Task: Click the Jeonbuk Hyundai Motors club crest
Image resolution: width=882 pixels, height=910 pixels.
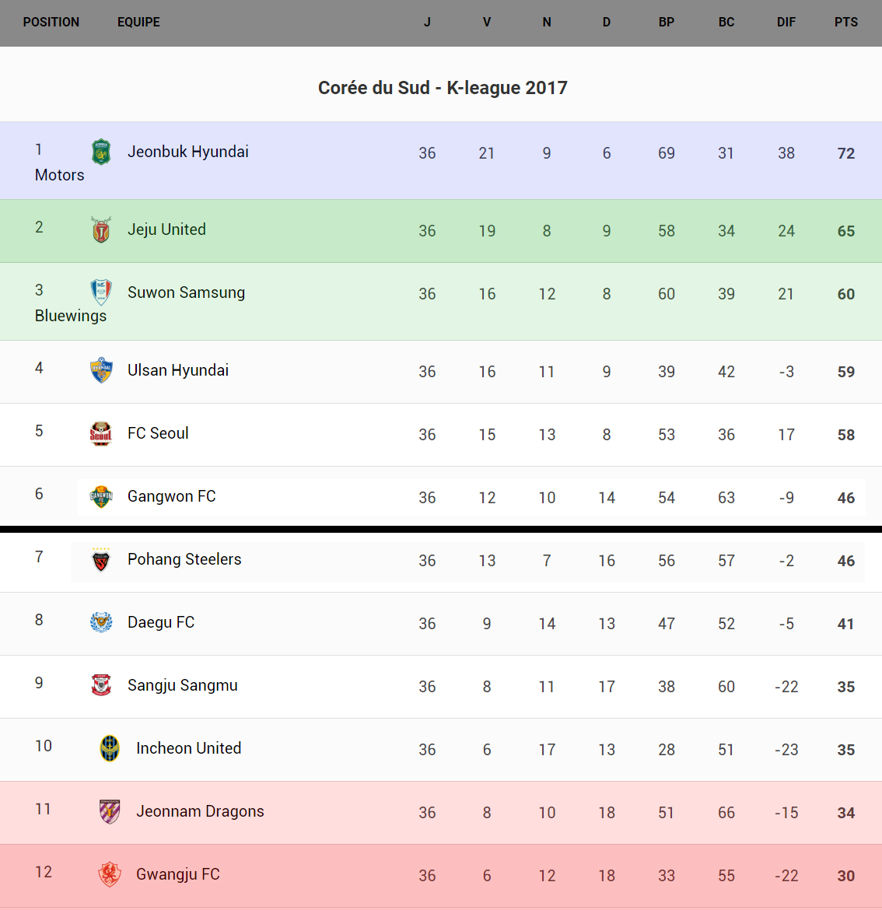Action: click(x=101, y=152)
